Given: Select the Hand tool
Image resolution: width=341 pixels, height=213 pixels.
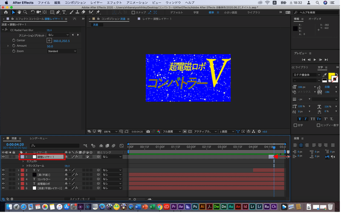Looking at the screenshot, I should (x=19, y=12).
